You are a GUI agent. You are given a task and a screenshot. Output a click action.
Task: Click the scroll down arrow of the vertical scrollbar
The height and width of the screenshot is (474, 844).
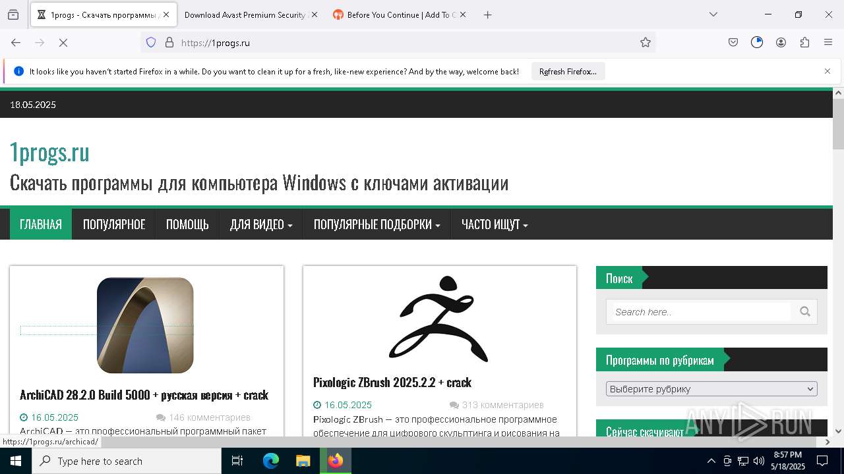pyautogui.click(x=838, y=431)
